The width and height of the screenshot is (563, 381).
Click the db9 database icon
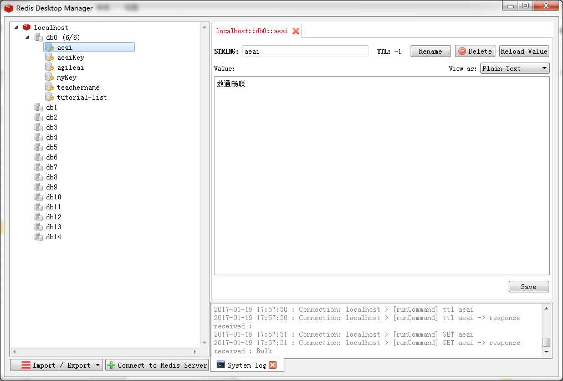click(38, 187)
